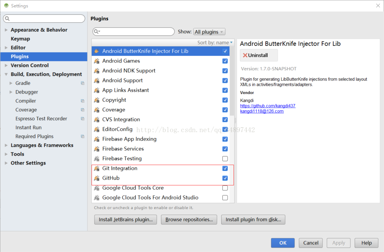This screenshot has width=384, height=252.
Task: Uncheck the CVS Integration plugin
Action: click(x=225, y=120)
